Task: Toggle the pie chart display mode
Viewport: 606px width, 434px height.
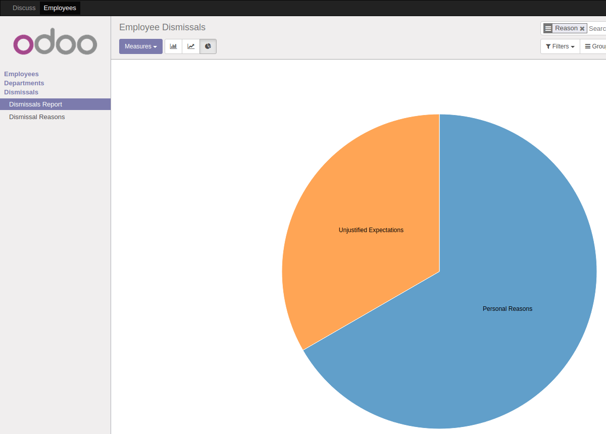Action: pyautogui.click(x=208, y=46)
